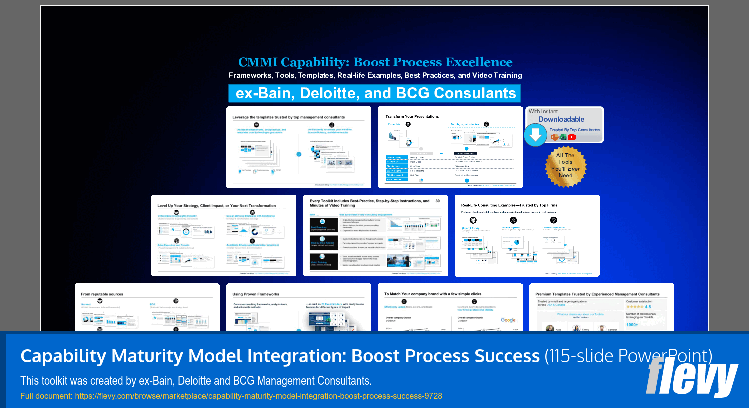Open the "Real-Life Consulting Examples" slide thumbnail

[527, 235]
